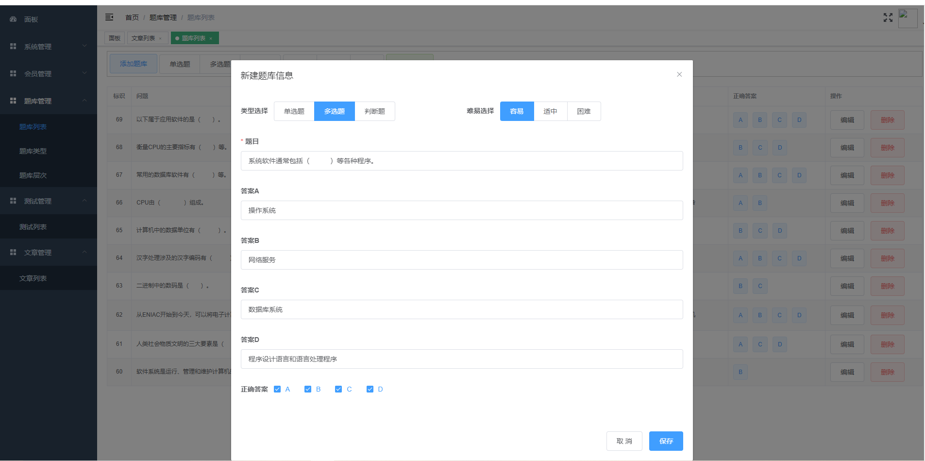Image resolution: width=925 pixels, height=461 pixels.
Task: Click the 题目 question input field
Action: [x=462, y=161]
